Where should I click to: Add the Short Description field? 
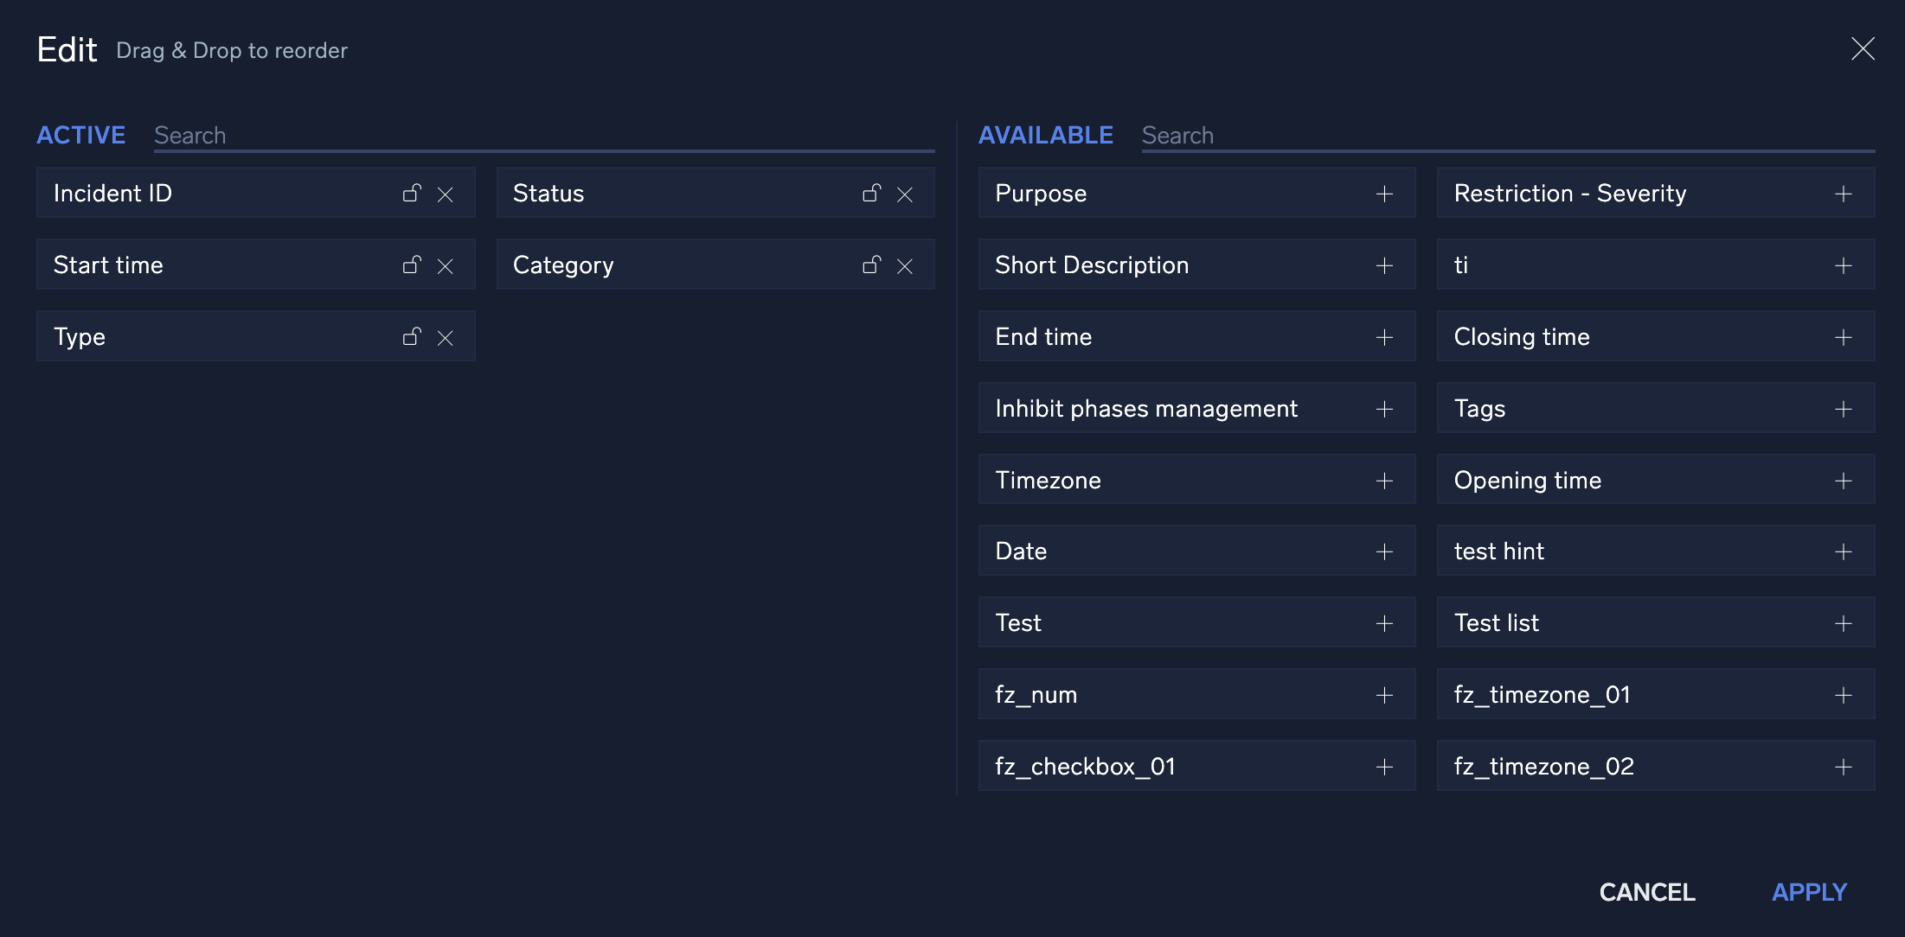pyautogui.click(x=1385, y=265)
